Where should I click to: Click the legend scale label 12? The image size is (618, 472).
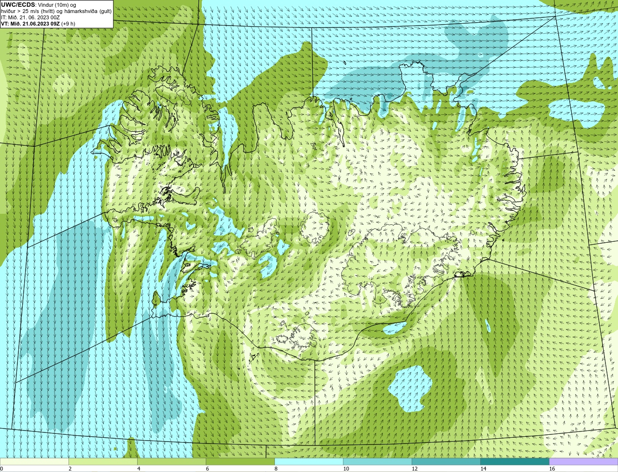pyautogui.click(x=415, y=469)
